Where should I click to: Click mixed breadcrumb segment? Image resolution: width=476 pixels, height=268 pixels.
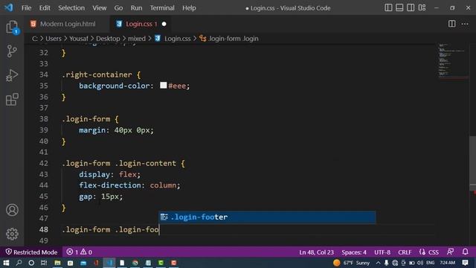click(137, 39)
